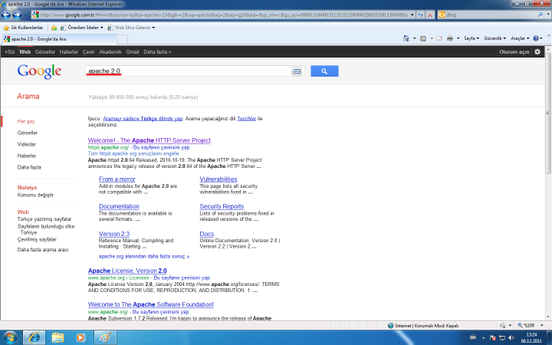Screen dimensions: 552x345
Task: Open the Apache HTTP Server Project result
Action: (149, 141)
